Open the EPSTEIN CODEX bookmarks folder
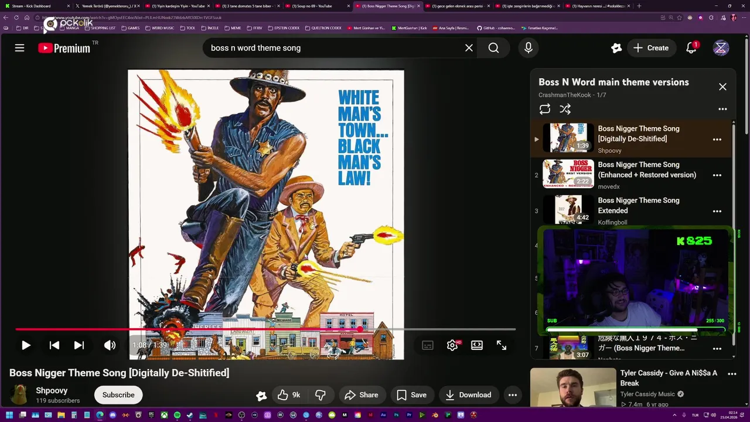 (x=284, y=28)
